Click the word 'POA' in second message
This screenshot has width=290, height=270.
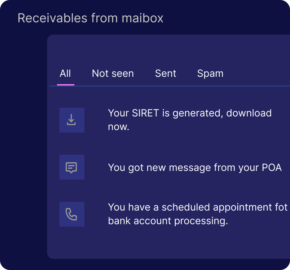[272, 168]
